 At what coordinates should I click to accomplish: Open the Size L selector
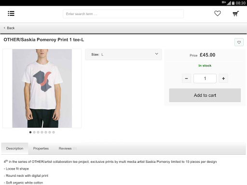point(123,54)
